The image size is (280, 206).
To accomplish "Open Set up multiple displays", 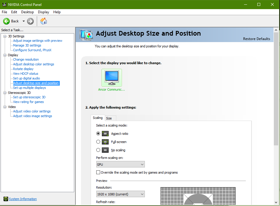I will pyautogui.click(x=29, y=88).
